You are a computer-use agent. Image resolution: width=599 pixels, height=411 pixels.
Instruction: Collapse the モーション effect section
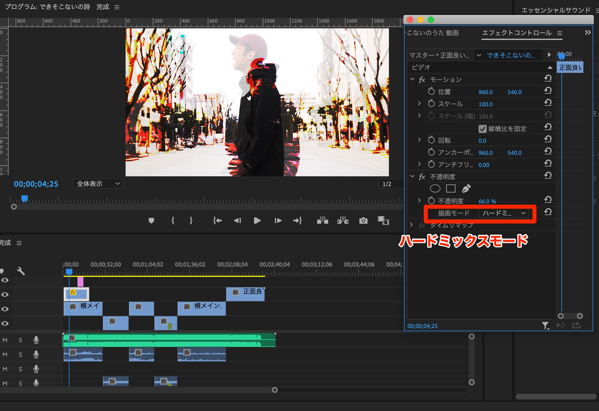tap(412, 79)
